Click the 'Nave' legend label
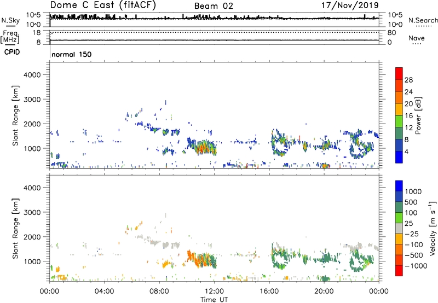 click(x=417, y=38)
